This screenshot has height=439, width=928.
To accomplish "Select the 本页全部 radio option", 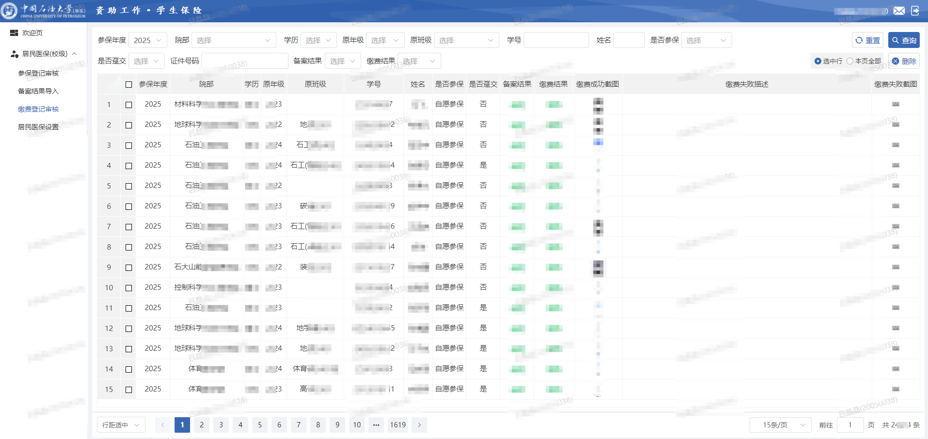I will [850, 61].
